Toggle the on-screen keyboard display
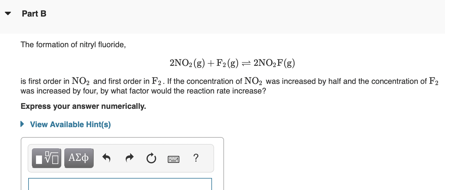The width and height of the screenshot is (457, 190). (174, 159)
